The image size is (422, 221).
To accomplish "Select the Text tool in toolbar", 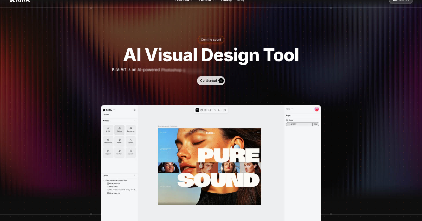I will [215, 110].
